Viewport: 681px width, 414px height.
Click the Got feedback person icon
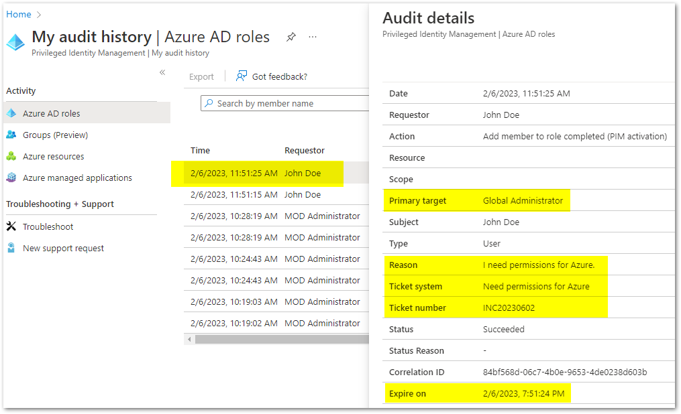tap(242, 76)
